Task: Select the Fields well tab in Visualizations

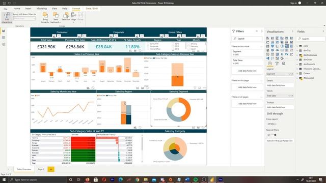Action: [270, 64]
